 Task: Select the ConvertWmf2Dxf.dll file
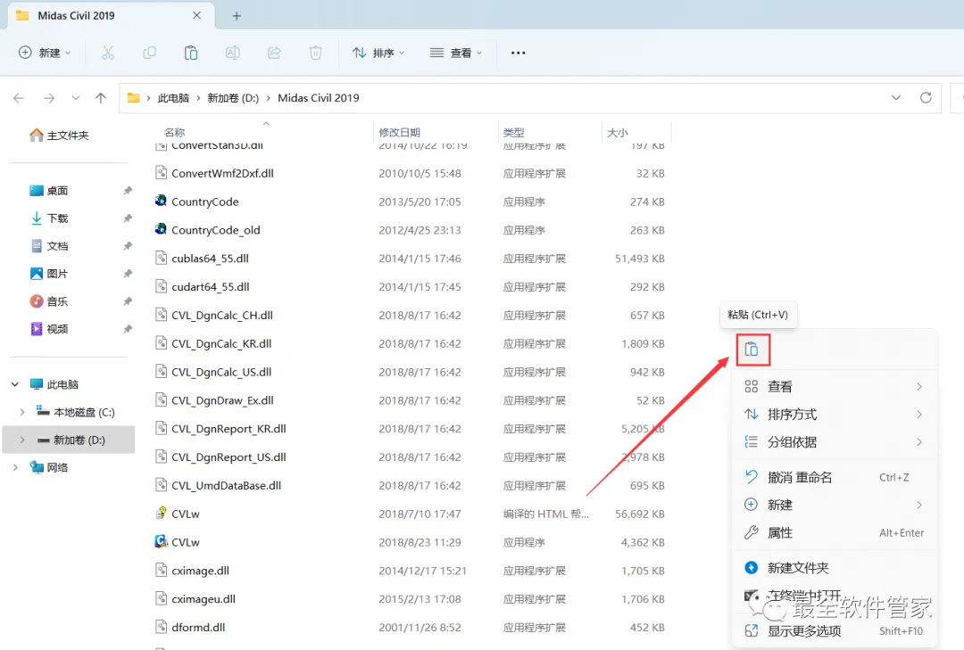pos(214,173)
